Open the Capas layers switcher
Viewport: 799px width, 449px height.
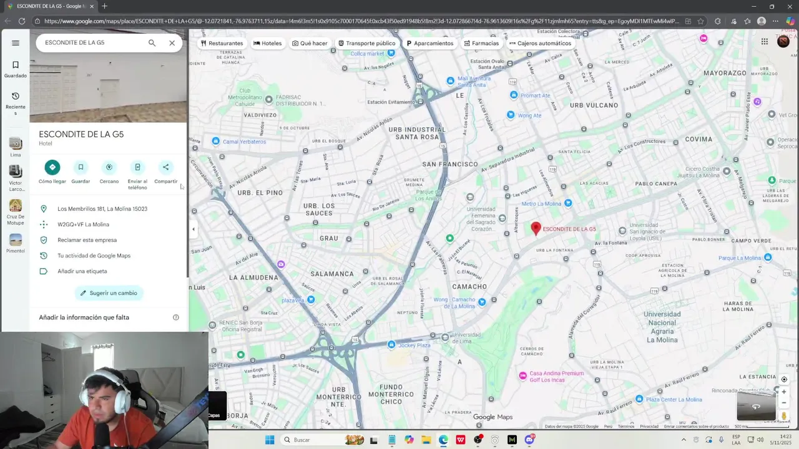coord(217,405)
